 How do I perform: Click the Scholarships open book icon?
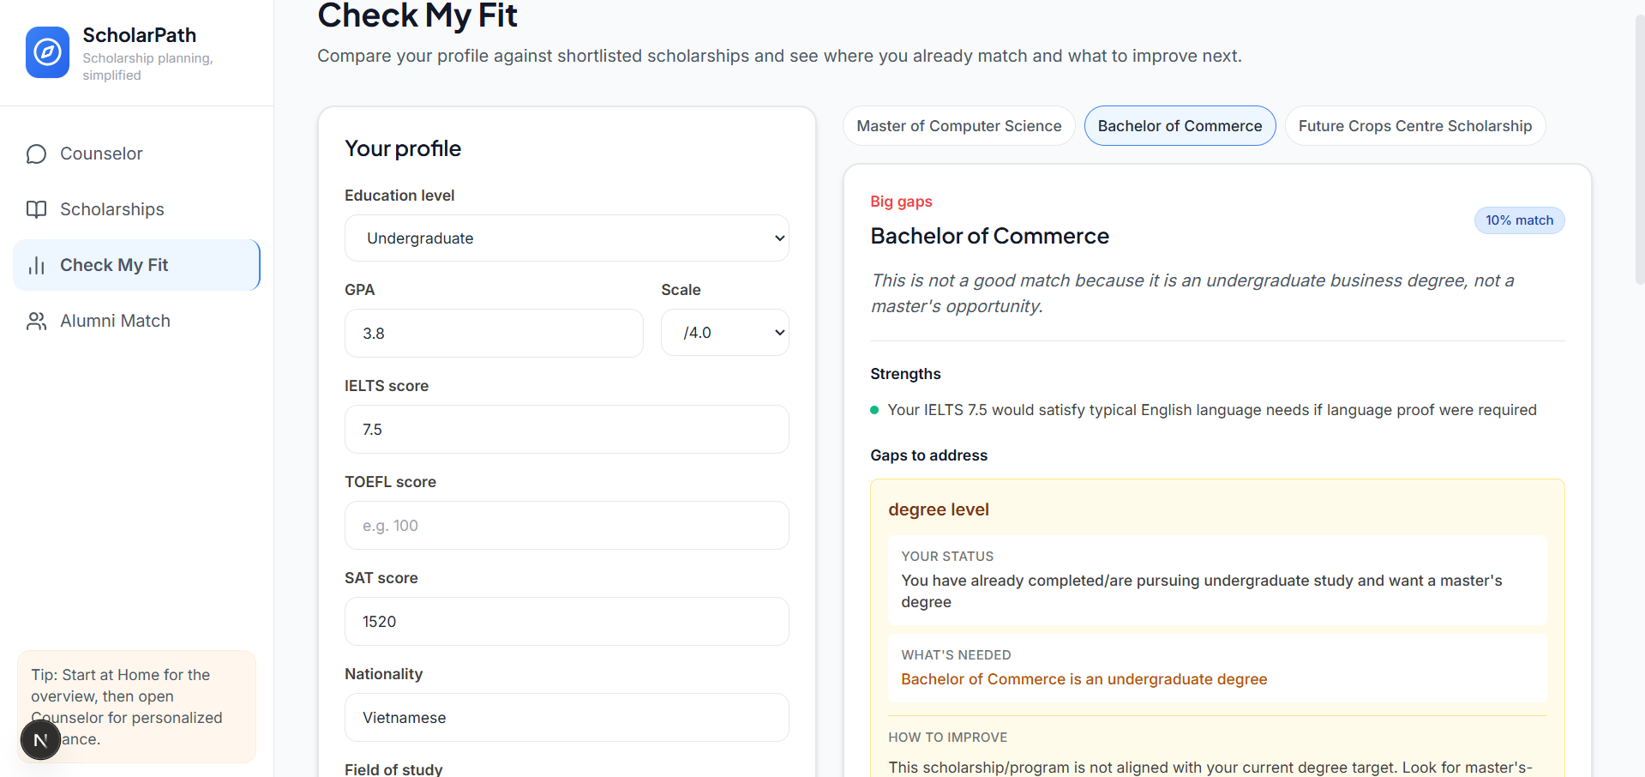point(36,209)
